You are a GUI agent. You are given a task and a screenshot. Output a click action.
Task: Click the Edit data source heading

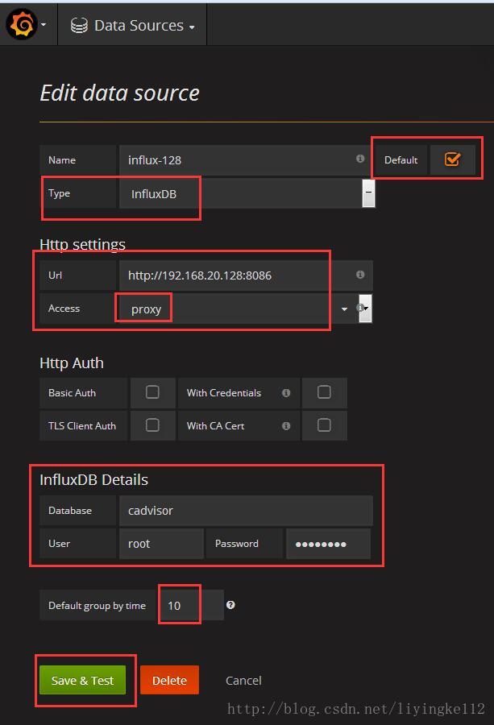click(120, 93)
